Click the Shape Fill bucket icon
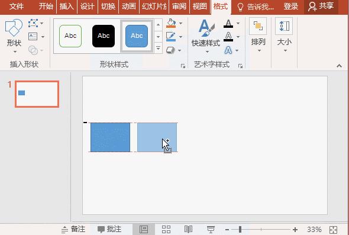Screen dimensions: 349x235 click(x=171, y=23)
